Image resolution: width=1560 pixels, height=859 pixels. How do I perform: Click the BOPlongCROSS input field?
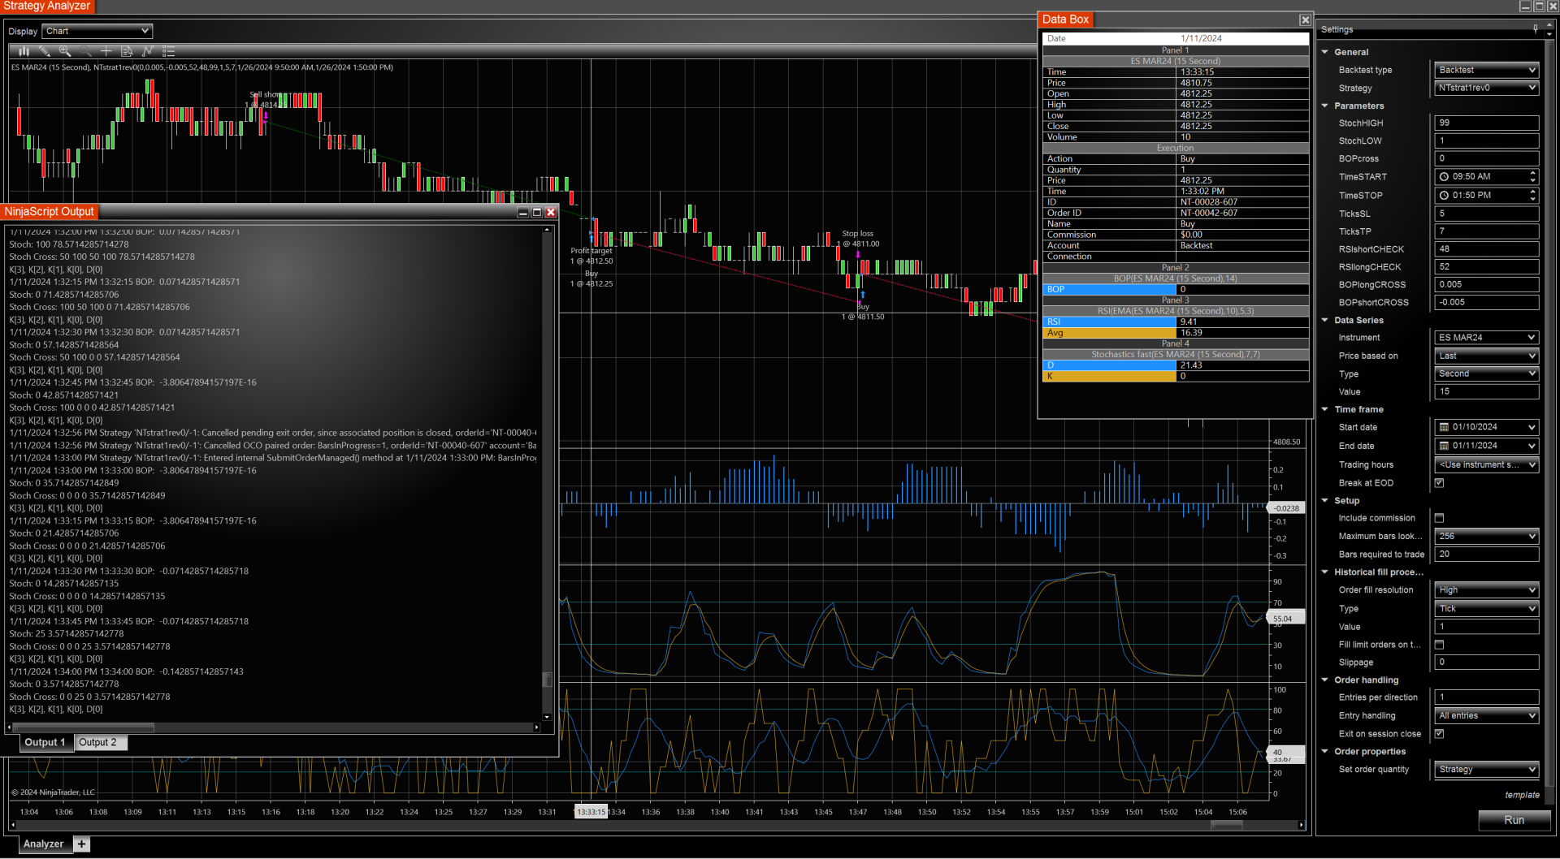click(1486, 285)
